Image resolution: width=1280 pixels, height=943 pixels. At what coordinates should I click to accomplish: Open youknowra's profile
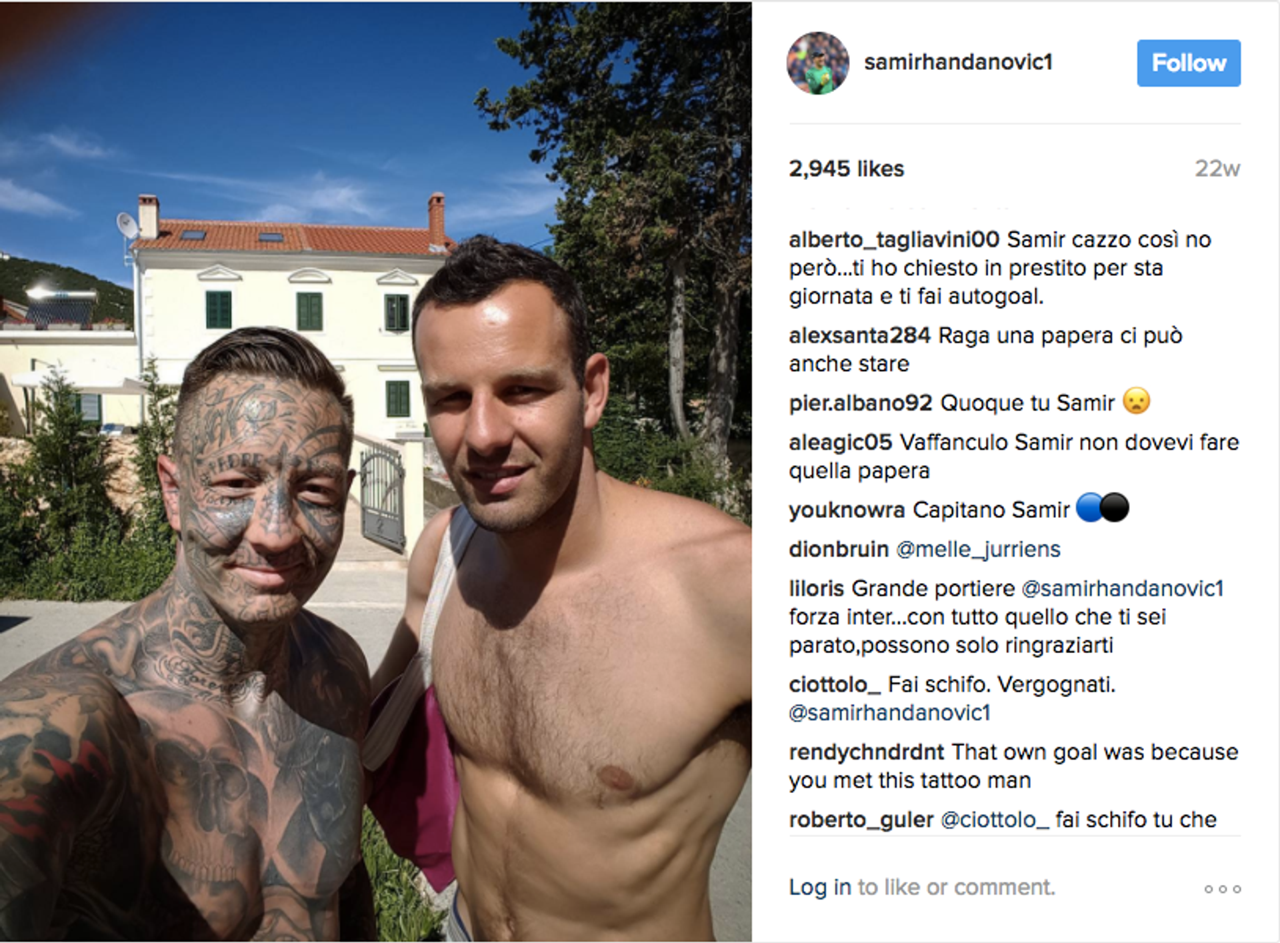(847, 510)
